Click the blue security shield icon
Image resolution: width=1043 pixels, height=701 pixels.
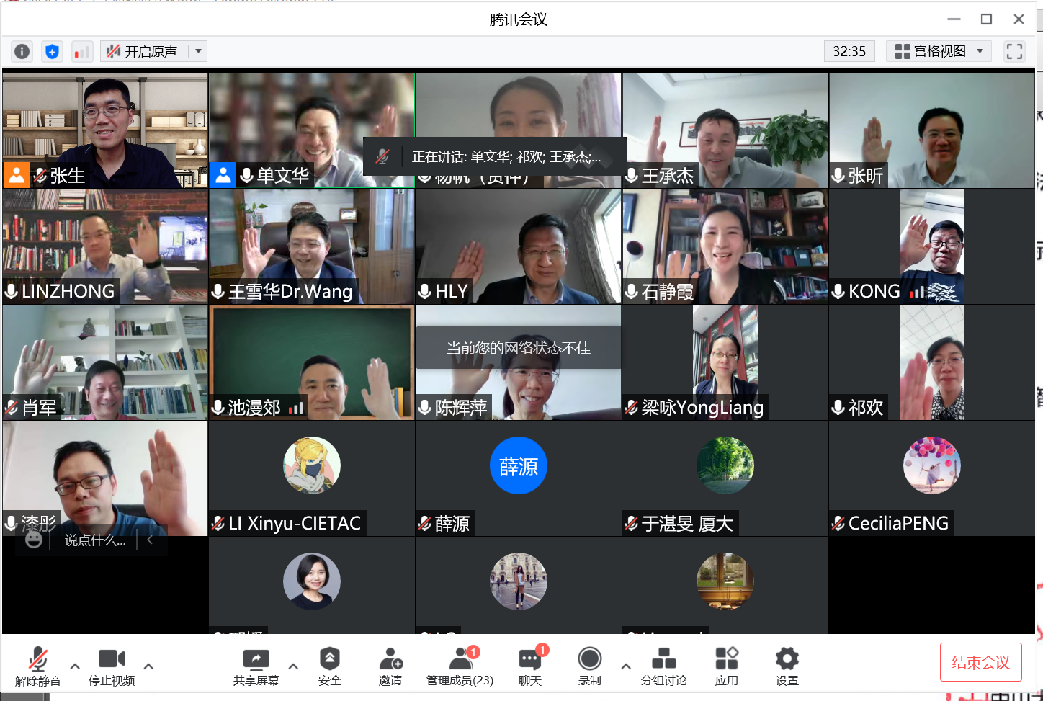point(52,51)
